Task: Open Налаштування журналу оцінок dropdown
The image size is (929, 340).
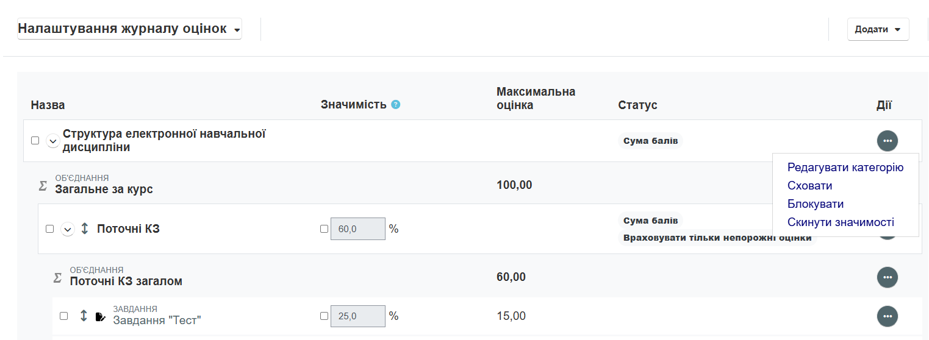Action: pyautogui.click(x=129, y=29)
